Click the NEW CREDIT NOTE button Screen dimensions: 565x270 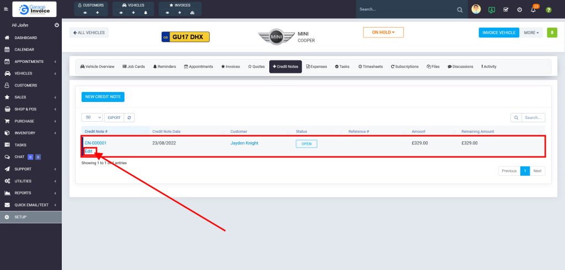pos(103,97)
